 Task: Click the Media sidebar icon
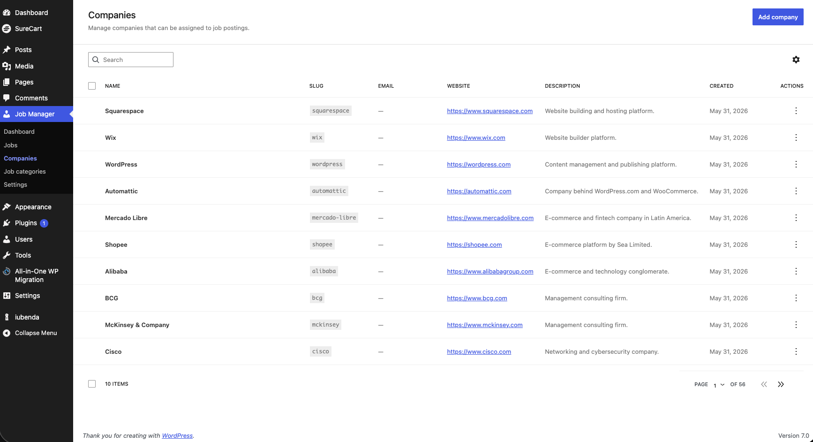point(7,66)
